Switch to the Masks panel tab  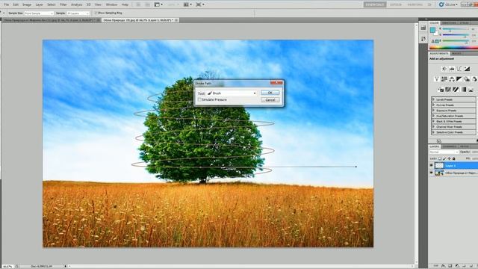[x=456, y=53]
